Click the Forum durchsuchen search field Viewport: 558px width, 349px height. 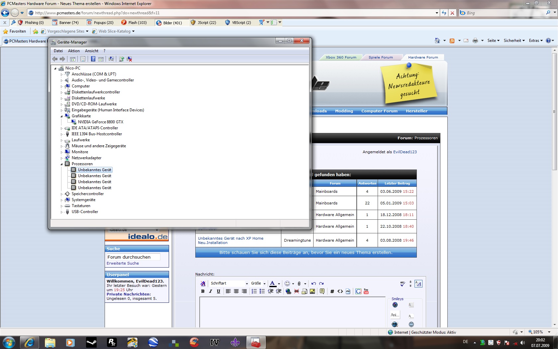pos(133,257)
